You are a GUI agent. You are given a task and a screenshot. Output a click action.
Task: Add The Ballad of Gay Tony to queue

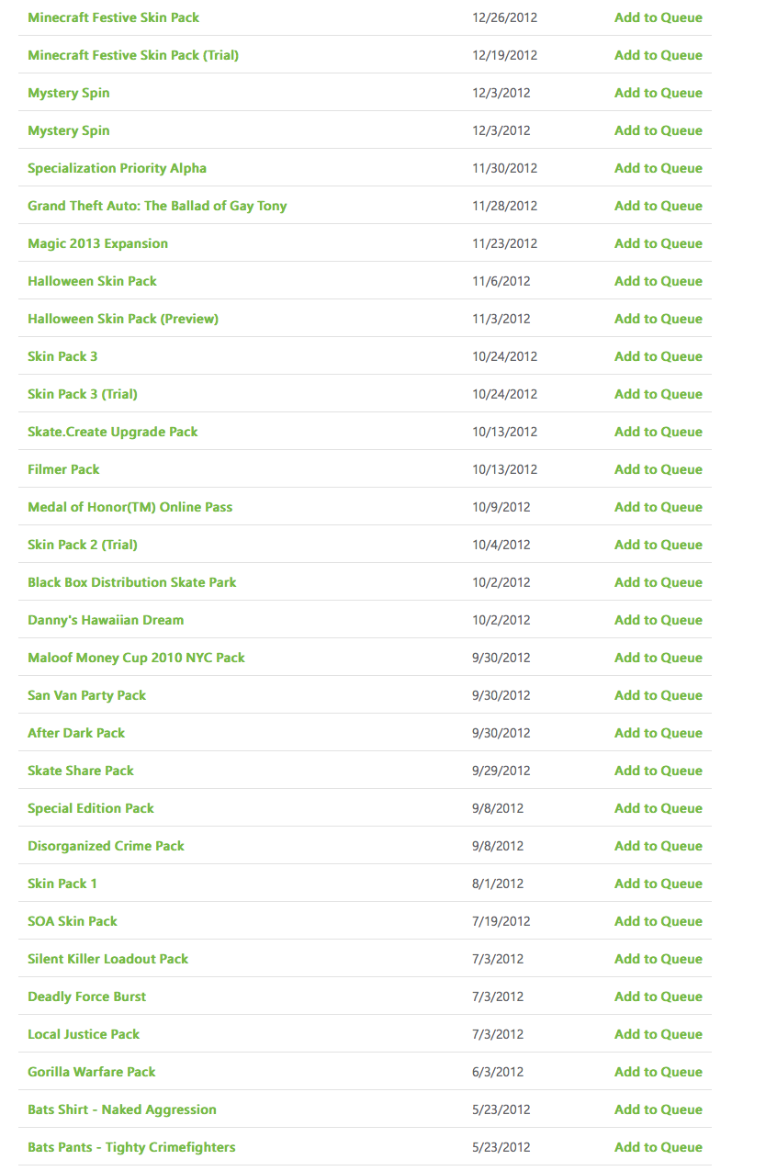click(659, 206)
